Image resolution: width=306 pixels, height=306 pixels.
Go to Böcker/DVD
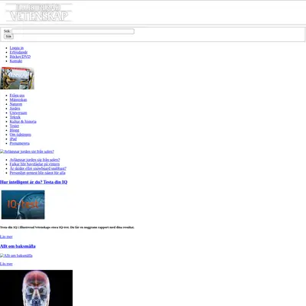click(x=20, y=57)
